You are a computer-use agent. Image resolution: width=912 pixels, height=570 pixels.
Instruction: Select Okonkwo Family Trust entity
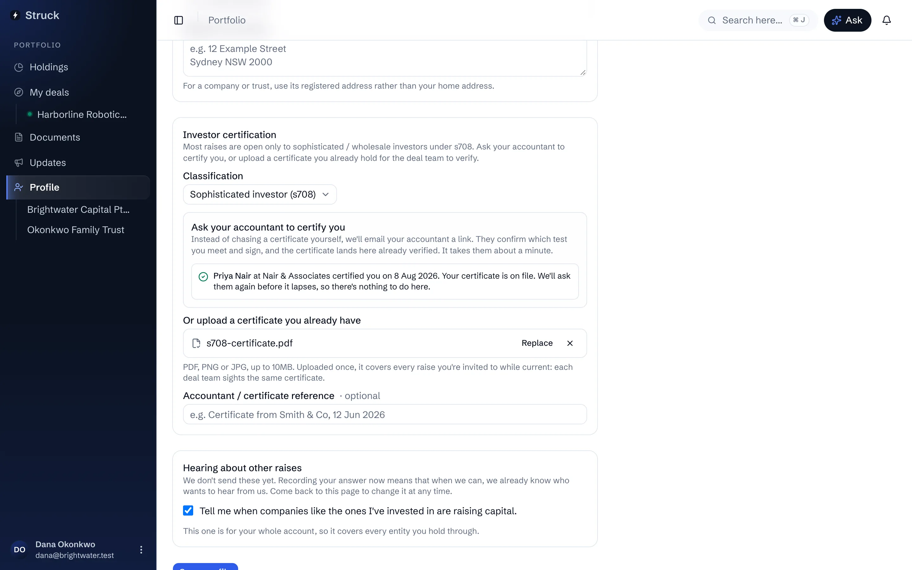76,230
